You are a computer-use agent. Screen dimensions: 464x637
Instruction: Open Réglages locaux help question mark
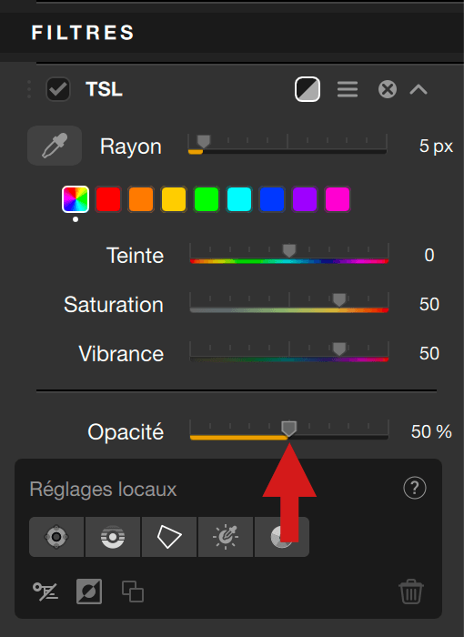tap(415, 488)
